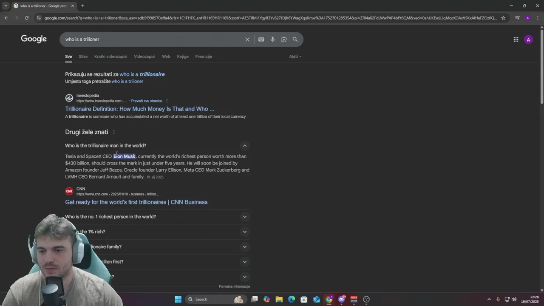Image resolution: width=544 pixels, height=306 pixels.
Task: Open site information icon in address bar
Action: click(x=39, y=18)
